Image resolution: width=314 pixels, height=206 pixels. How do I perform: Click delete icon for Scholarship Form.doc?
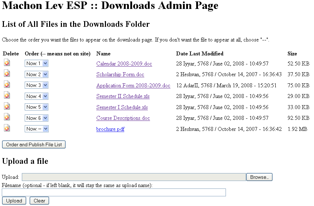(7, 74)
